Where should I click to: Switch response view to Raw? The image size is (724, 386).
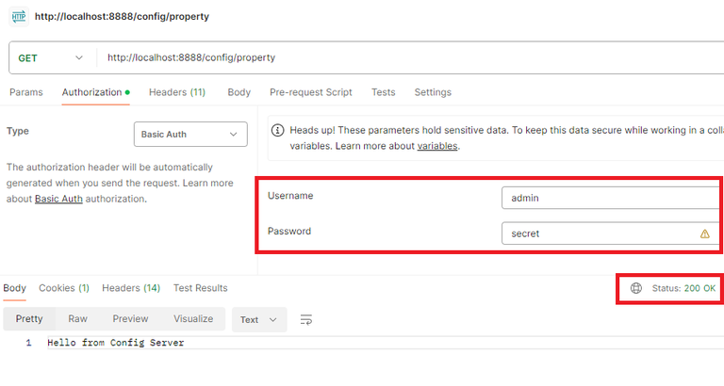(77, 319)
